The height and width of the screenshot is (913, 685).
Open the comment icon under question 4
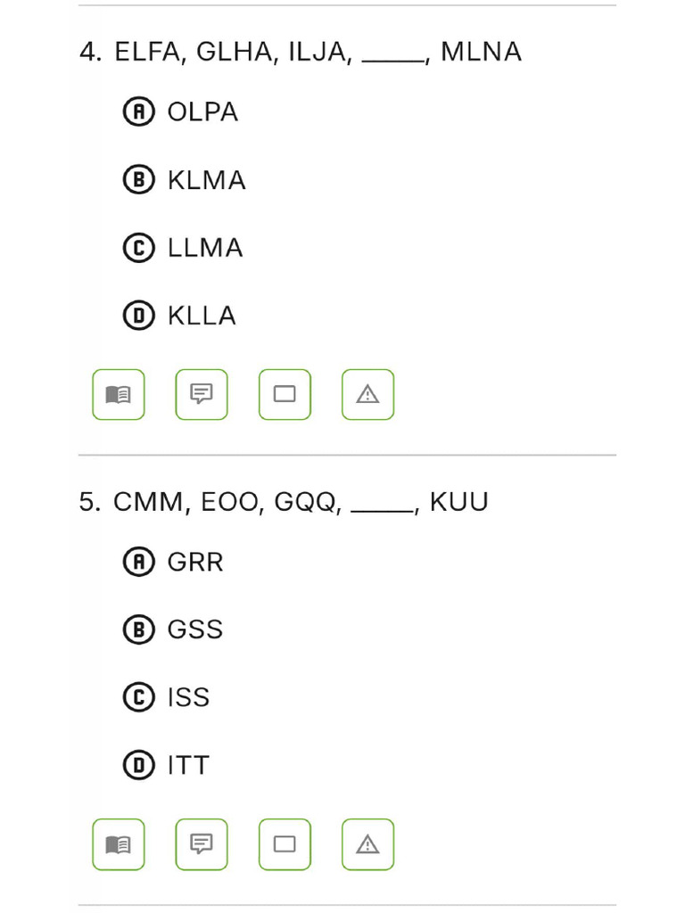tap(202, 394)
